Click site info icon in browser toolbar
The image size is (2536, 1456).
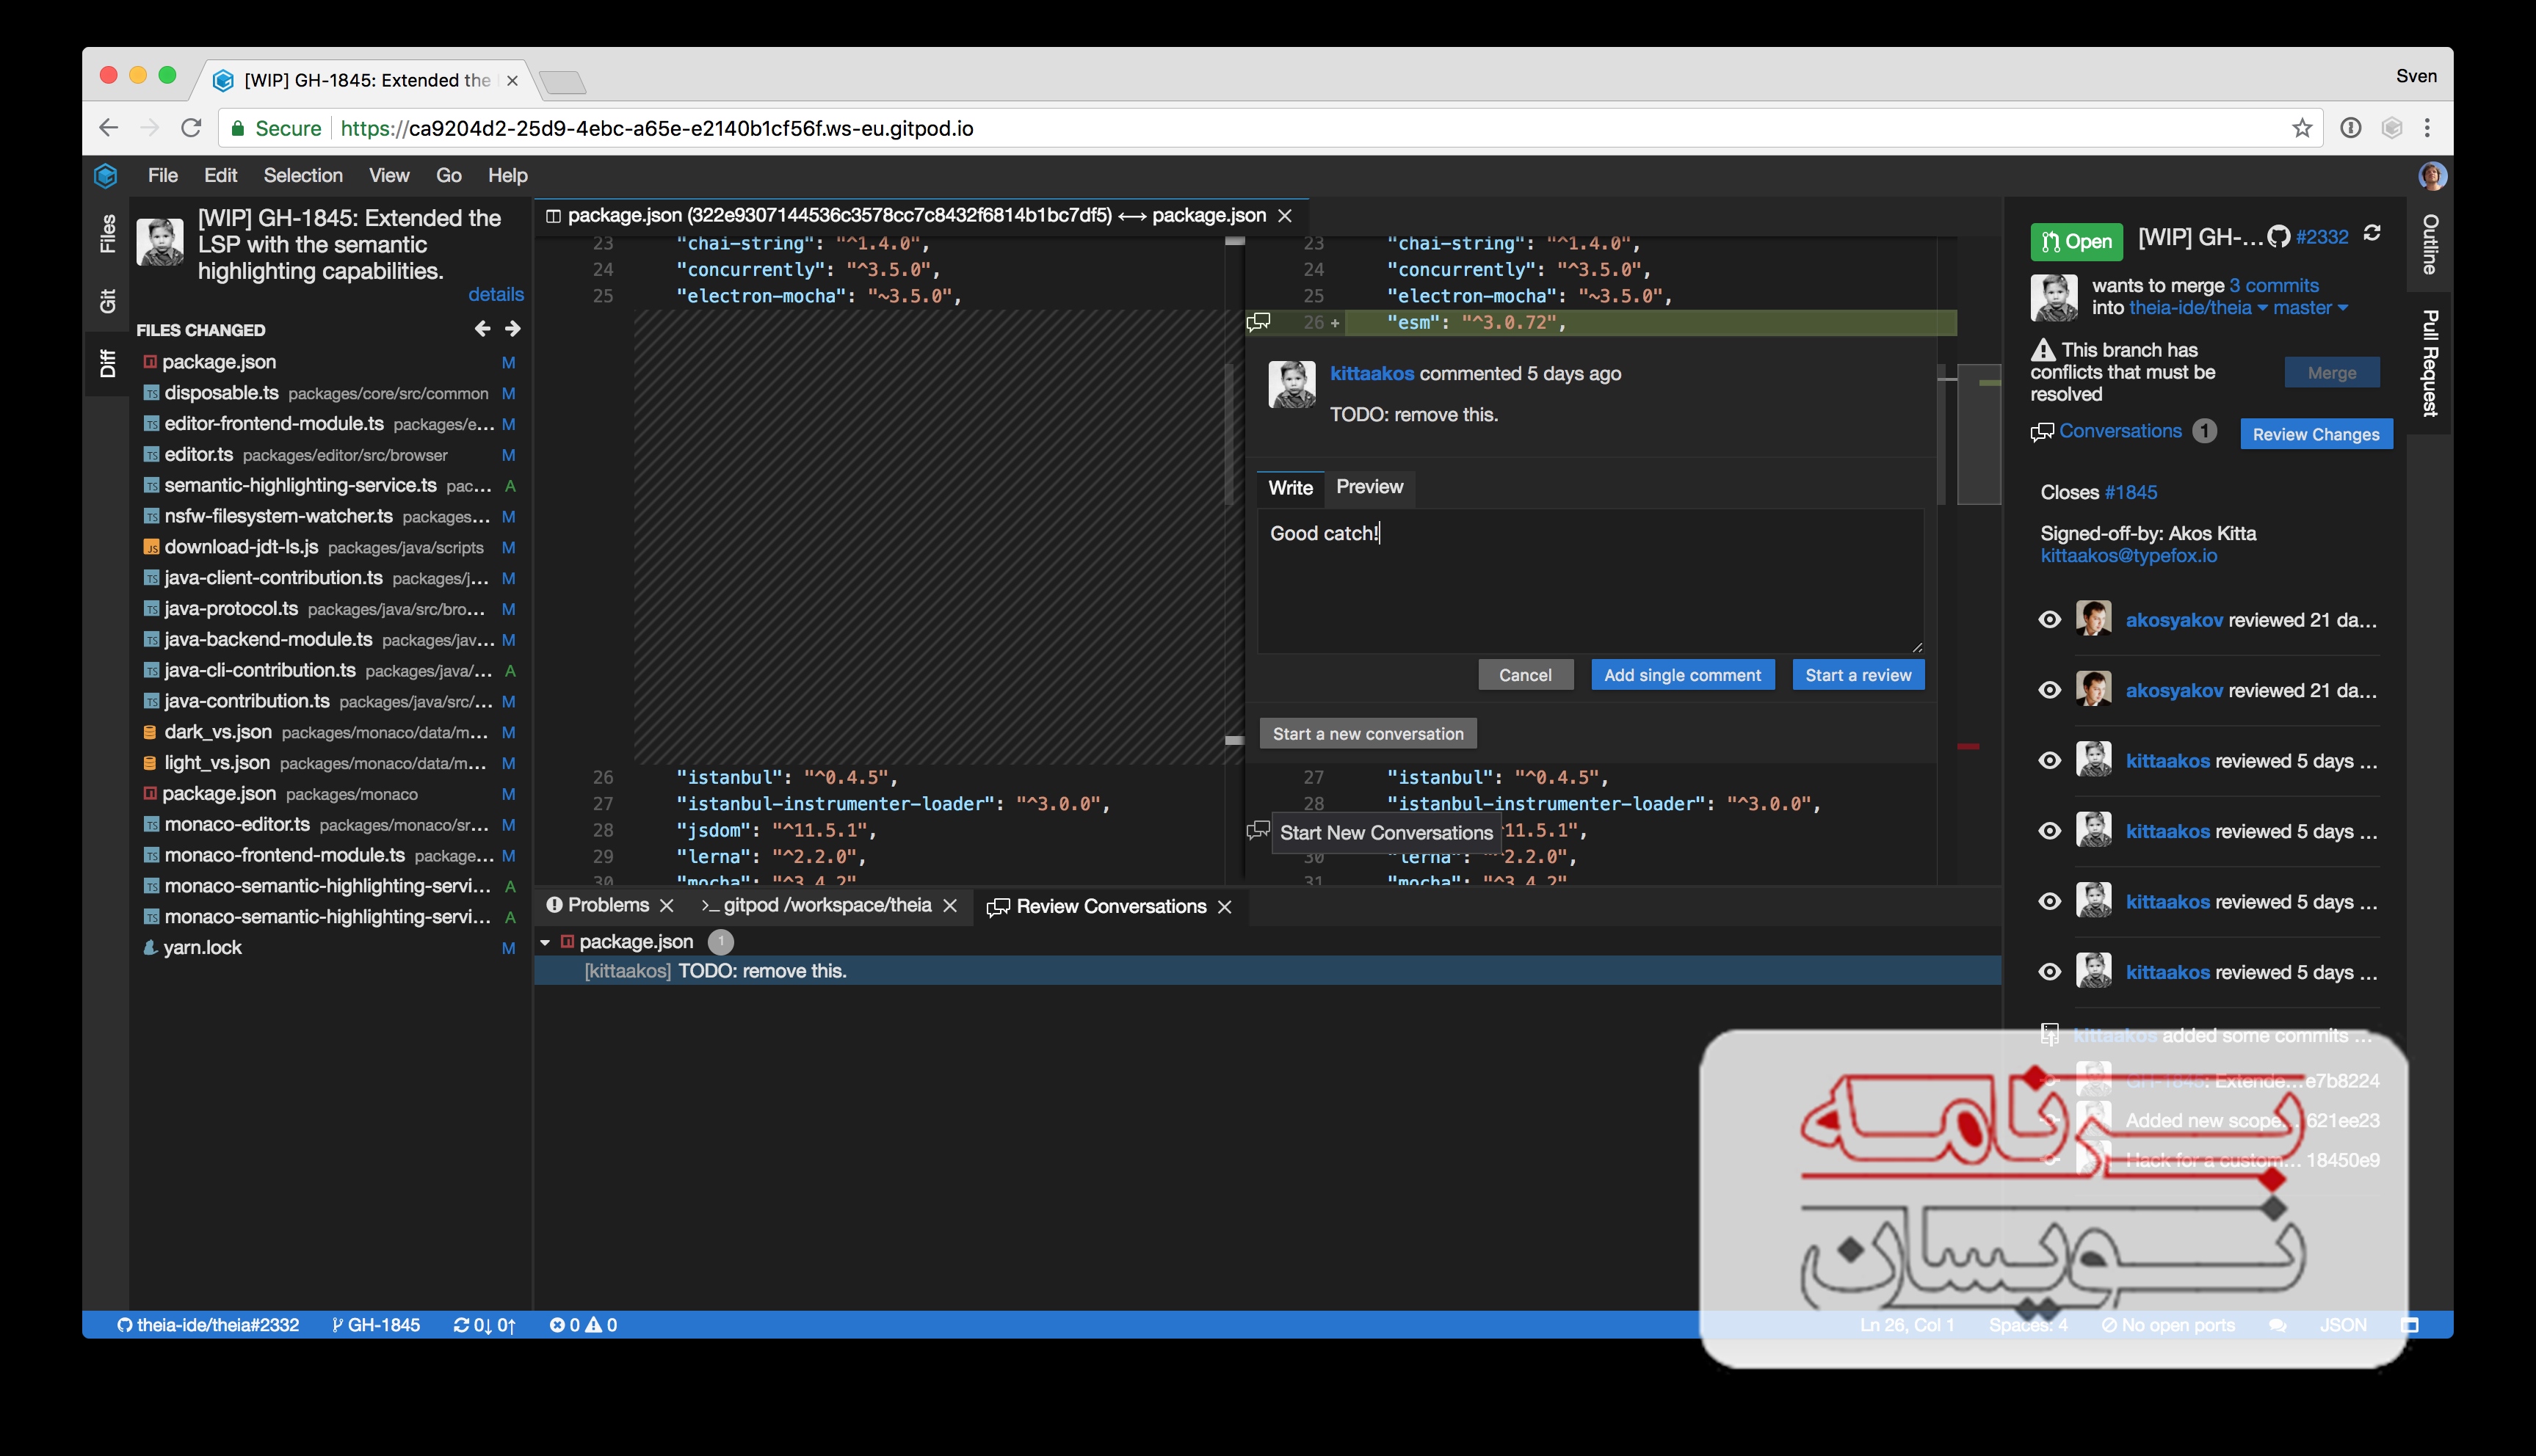coord(2350,128)
